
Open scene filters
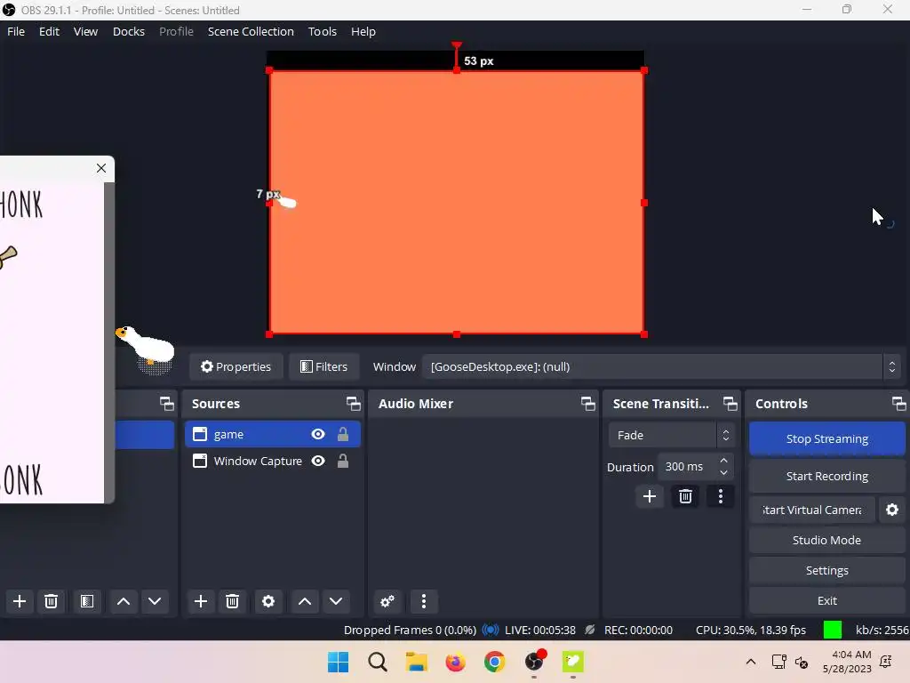coord(87,601)
